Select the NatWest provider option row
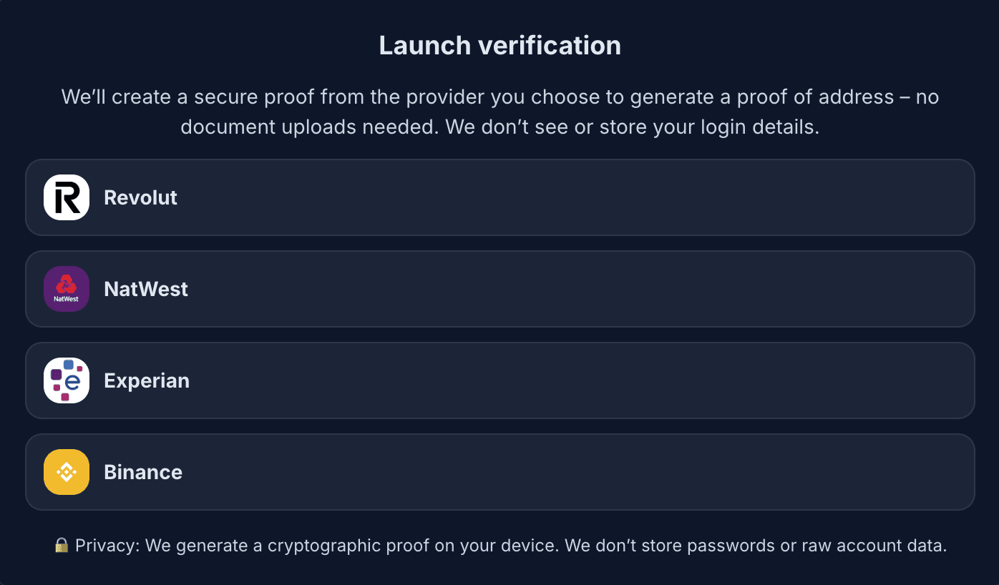The width and height of the screenshot is (999, 585). [499, 289]
